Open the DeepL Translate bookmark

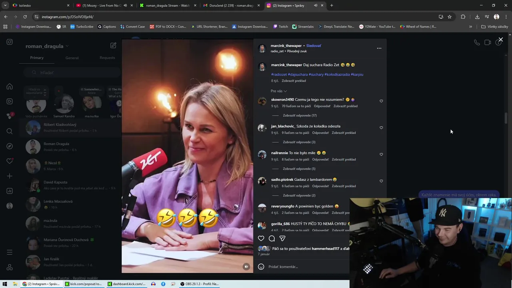[x=336, y=27]
